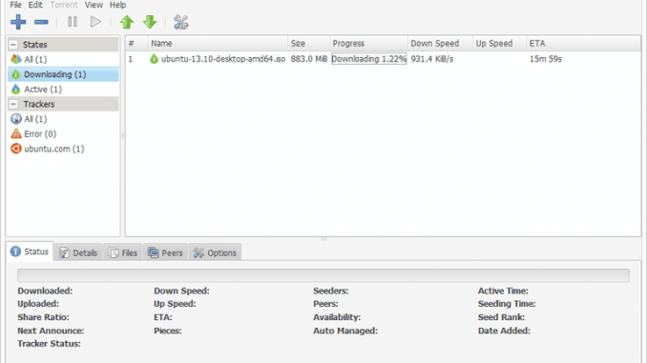Sort by the Size column header

pos(308,43)
